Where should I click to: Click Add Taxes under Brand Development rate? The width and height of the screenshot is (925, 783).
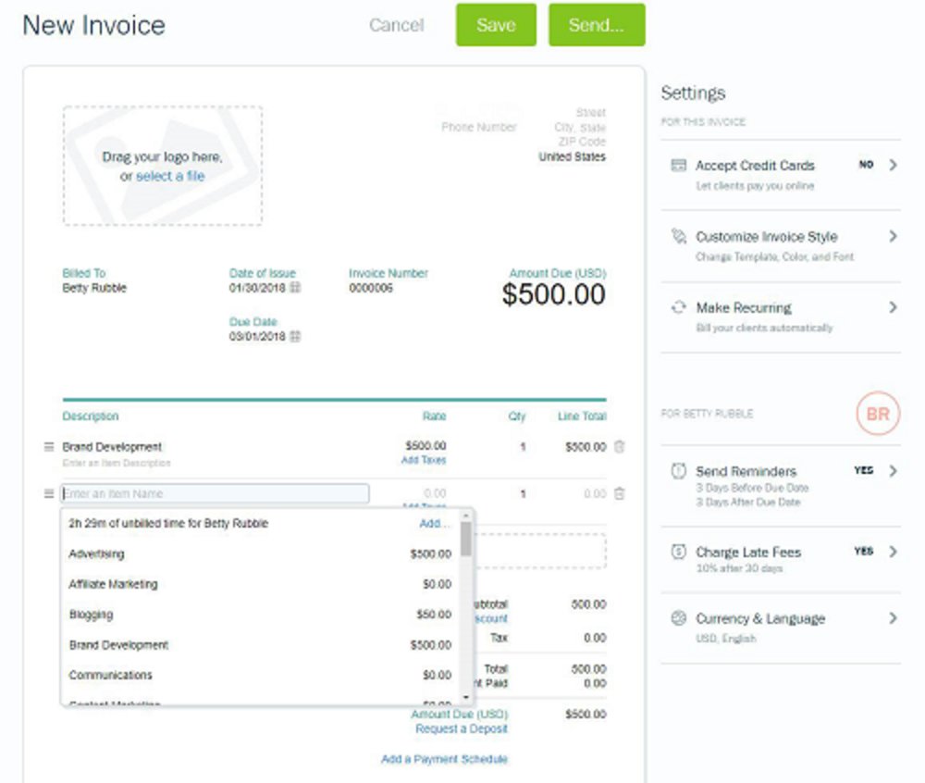(424, 460)
